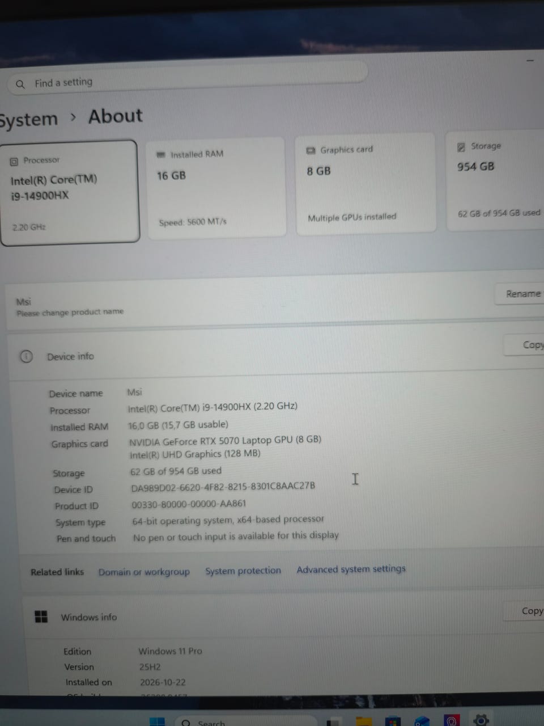Open the Start menu from the taskbar
Viewport: 544px width, 726px height.
coord(157,721)
